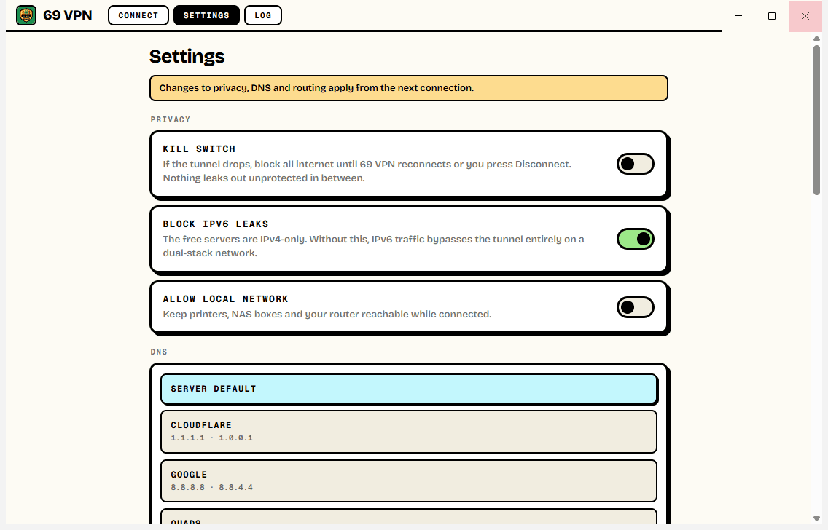Choose Google DNS option
The image size is (828, 530).
point(409,481)
